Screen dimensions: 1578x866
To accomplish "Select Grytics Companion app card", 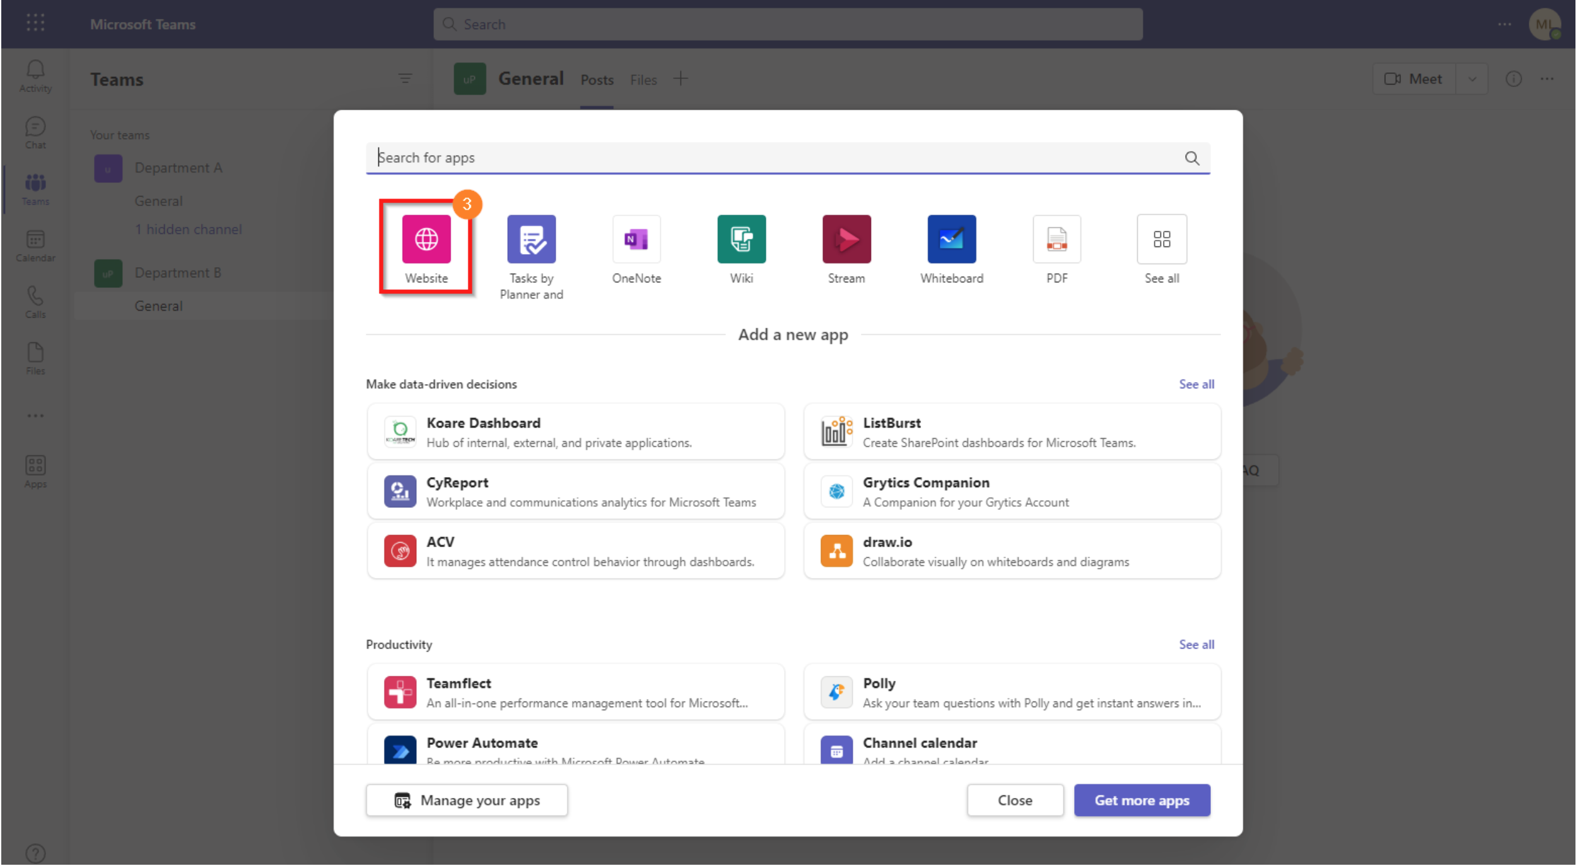I will (x=1012, y=492).
